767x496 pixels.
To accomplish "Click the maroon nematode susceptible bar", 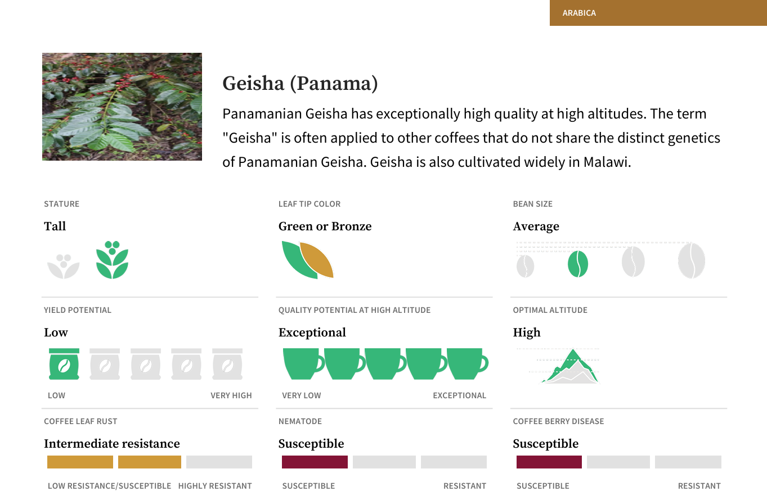I will tap(315, 462).
